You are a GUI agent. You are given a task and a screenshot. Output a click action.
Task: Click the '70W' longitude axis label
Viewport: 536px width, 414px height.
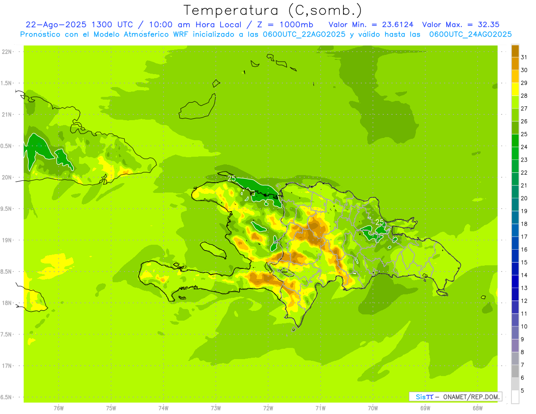pos(373,408)
